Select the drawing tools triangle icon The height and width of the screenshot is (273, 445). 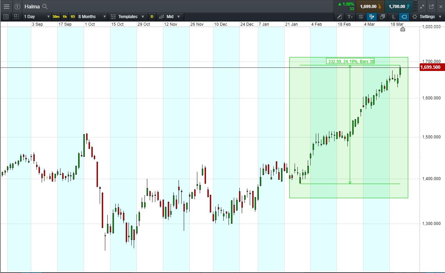339,17
